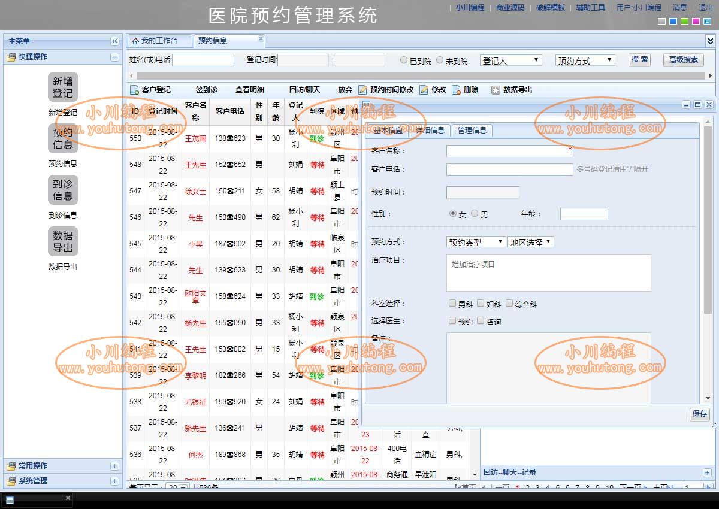This screenshot has width=719, height=509.
Task: Check the 预约 doctor checkbox
Action: 452,321
